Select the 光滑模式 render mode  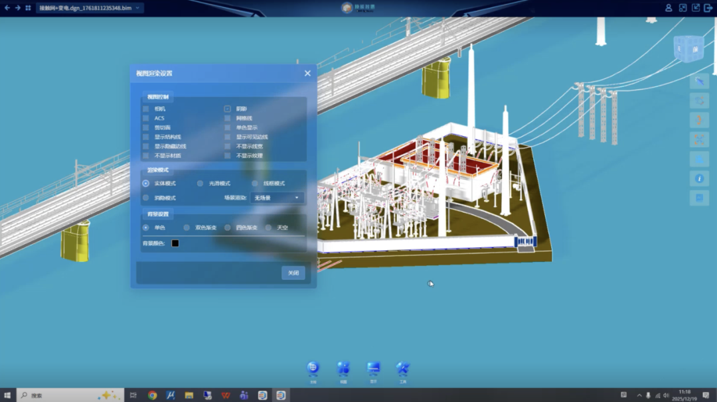pos(200,183)
